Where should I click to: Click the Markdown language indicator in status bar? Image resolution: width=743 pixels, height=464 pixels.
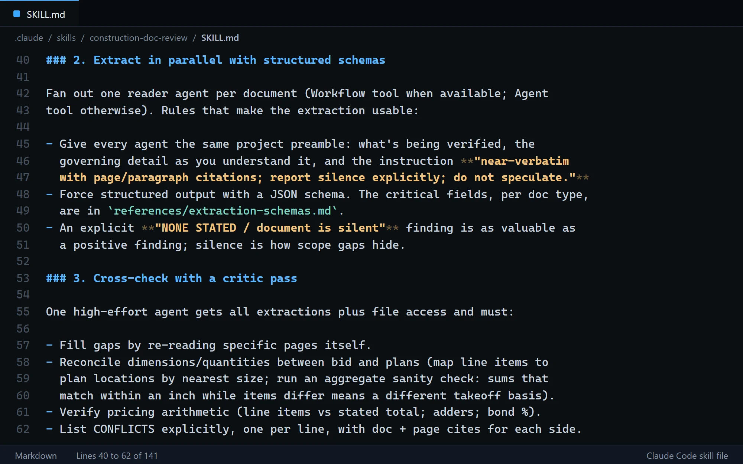point(36,455)
